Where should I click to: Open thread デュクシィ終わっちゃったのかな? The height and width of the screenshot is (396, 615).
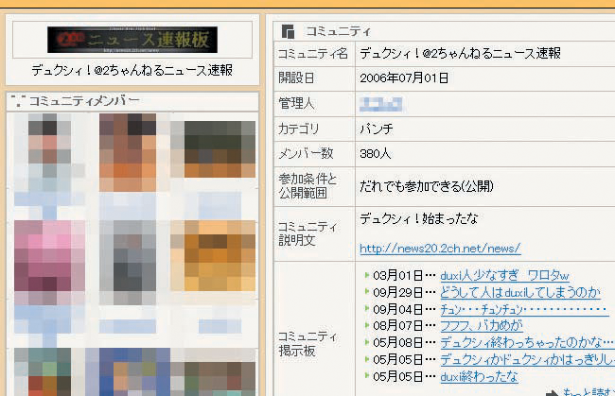tap(527, 342)
